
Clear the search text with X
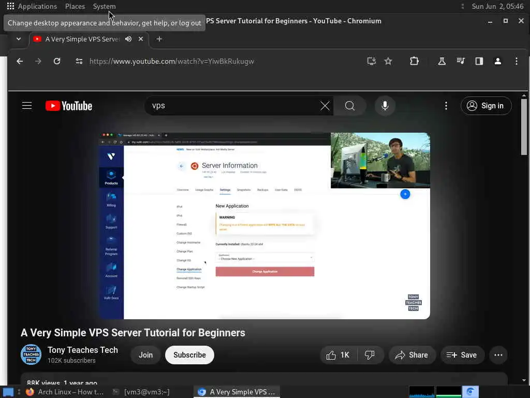pyautogui.click(x=325, y=106)
